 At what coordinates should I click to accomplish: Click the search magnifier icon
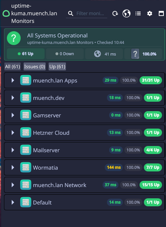[71, 13]
